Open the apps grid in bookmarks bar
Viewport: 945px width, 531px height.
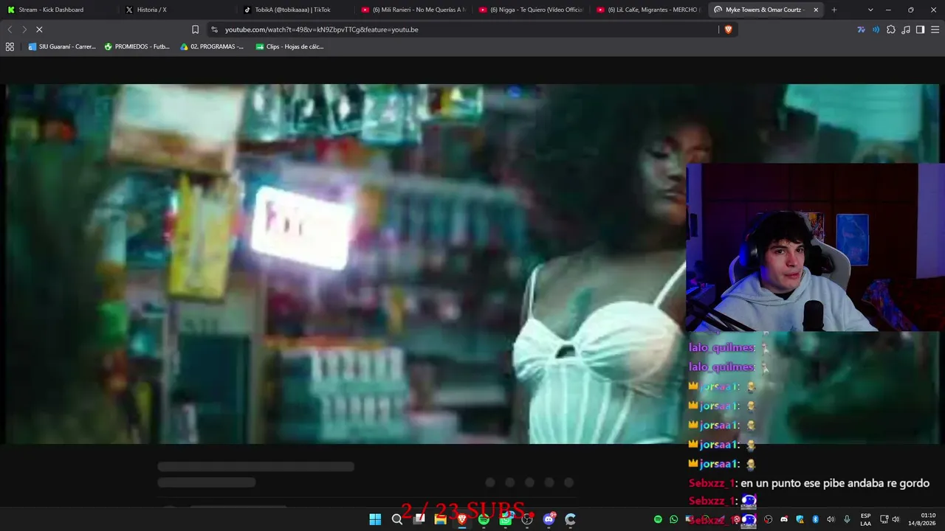pos(10,46)
